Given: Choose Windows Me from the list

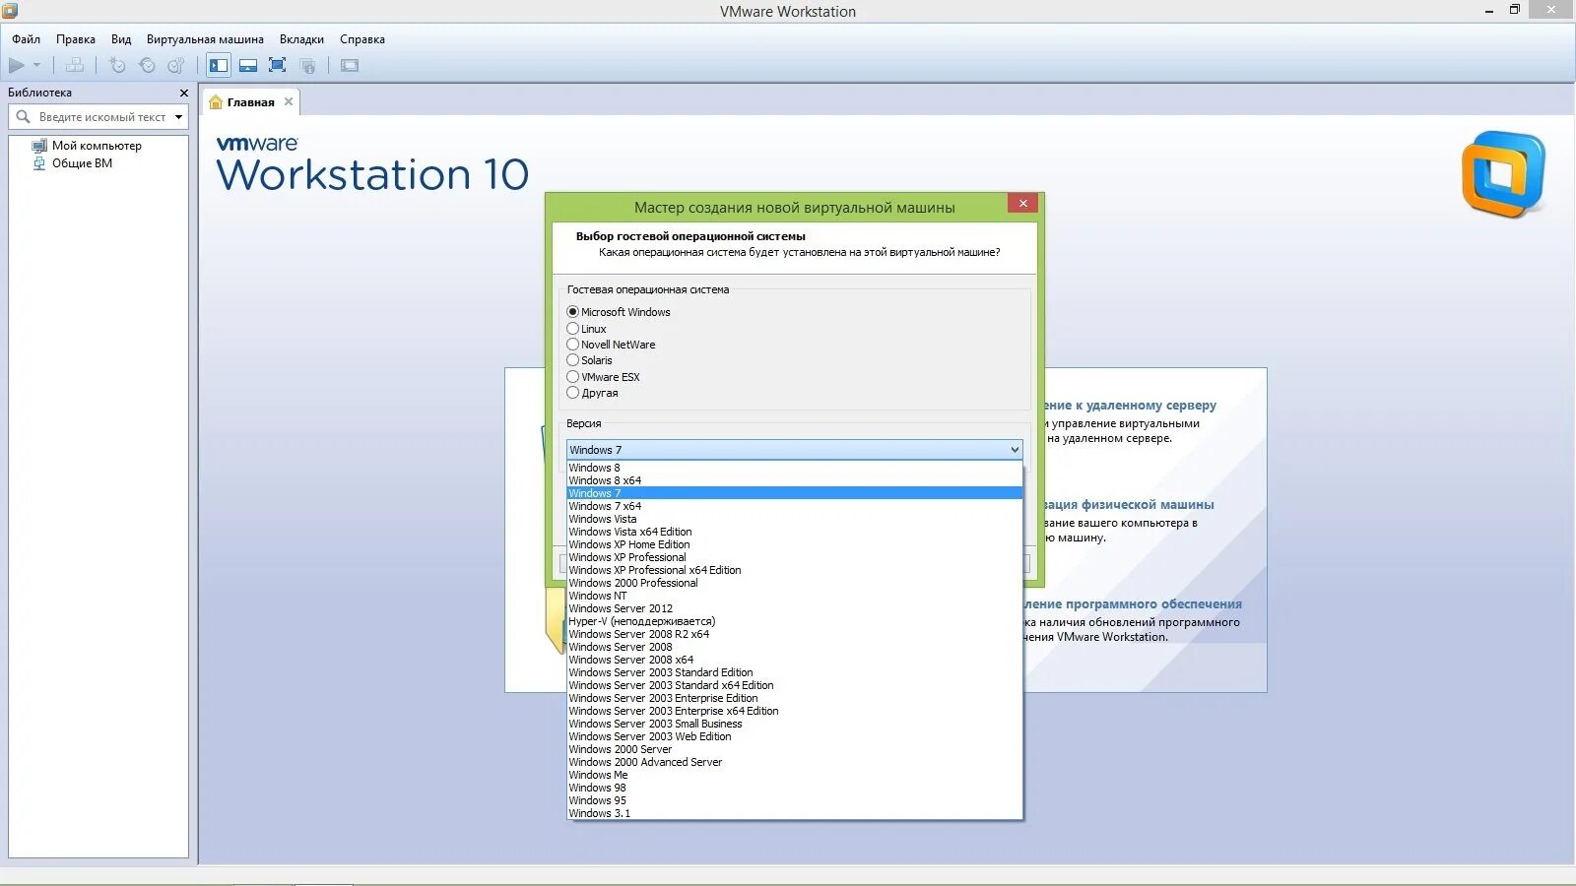Looking at the screenshot, I should point(794,775).
